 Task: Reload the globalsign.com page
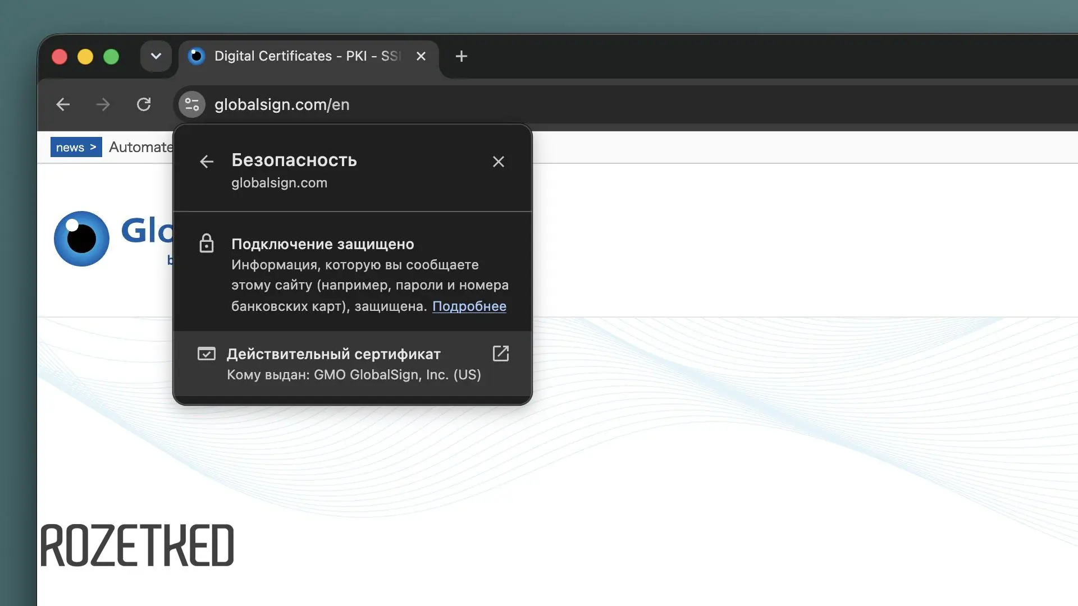pyautogui.click(x=144, y=104)
